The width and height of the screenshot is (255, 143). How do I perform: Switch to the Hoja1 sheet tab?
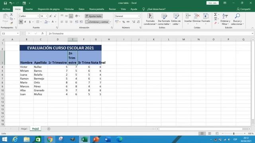coord(24,129)
